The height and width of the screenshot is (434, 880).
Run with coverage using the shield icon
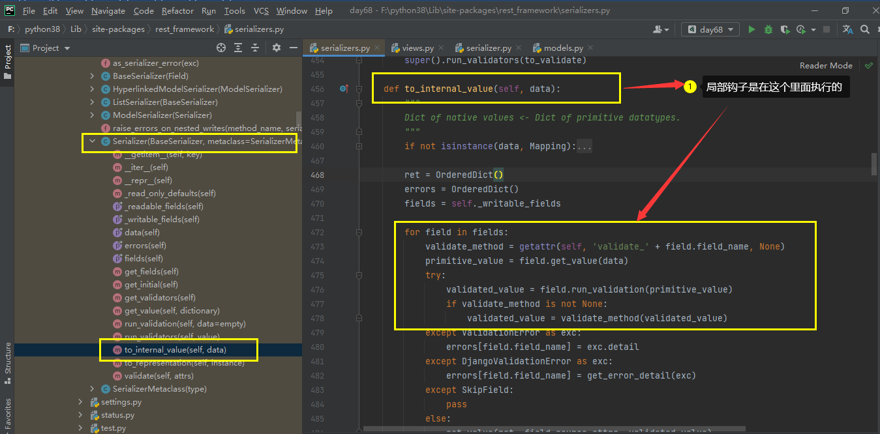[785, 29]
